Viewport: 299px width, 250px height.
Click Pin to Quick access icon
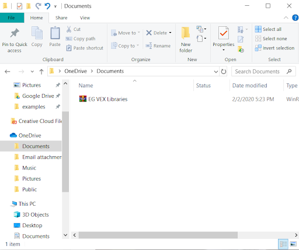click(15, 33)
